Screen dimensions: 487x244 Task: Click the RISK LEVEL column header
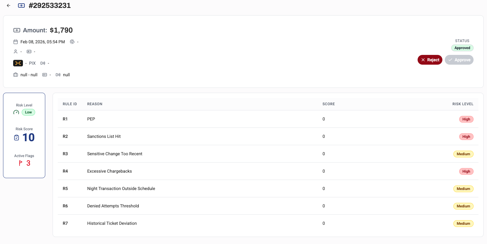click(x=463, y=104)
